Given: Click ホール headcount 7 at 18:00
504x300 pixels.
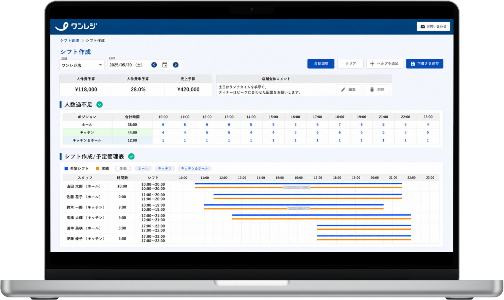Looking at the screenshot, I should click(340, 125).
